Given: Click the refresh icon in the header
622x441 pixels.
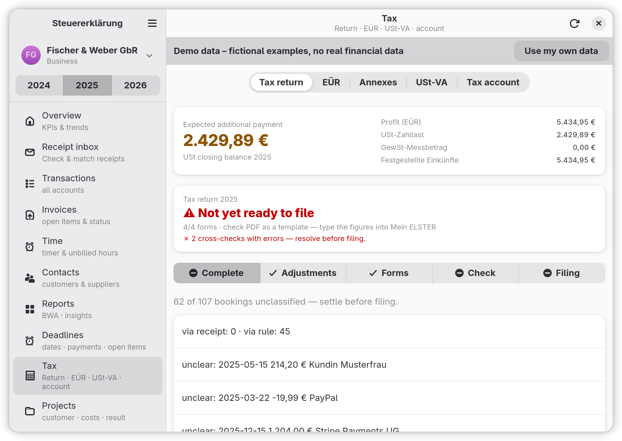Looking at the screenshot, I should coord(574,24).
